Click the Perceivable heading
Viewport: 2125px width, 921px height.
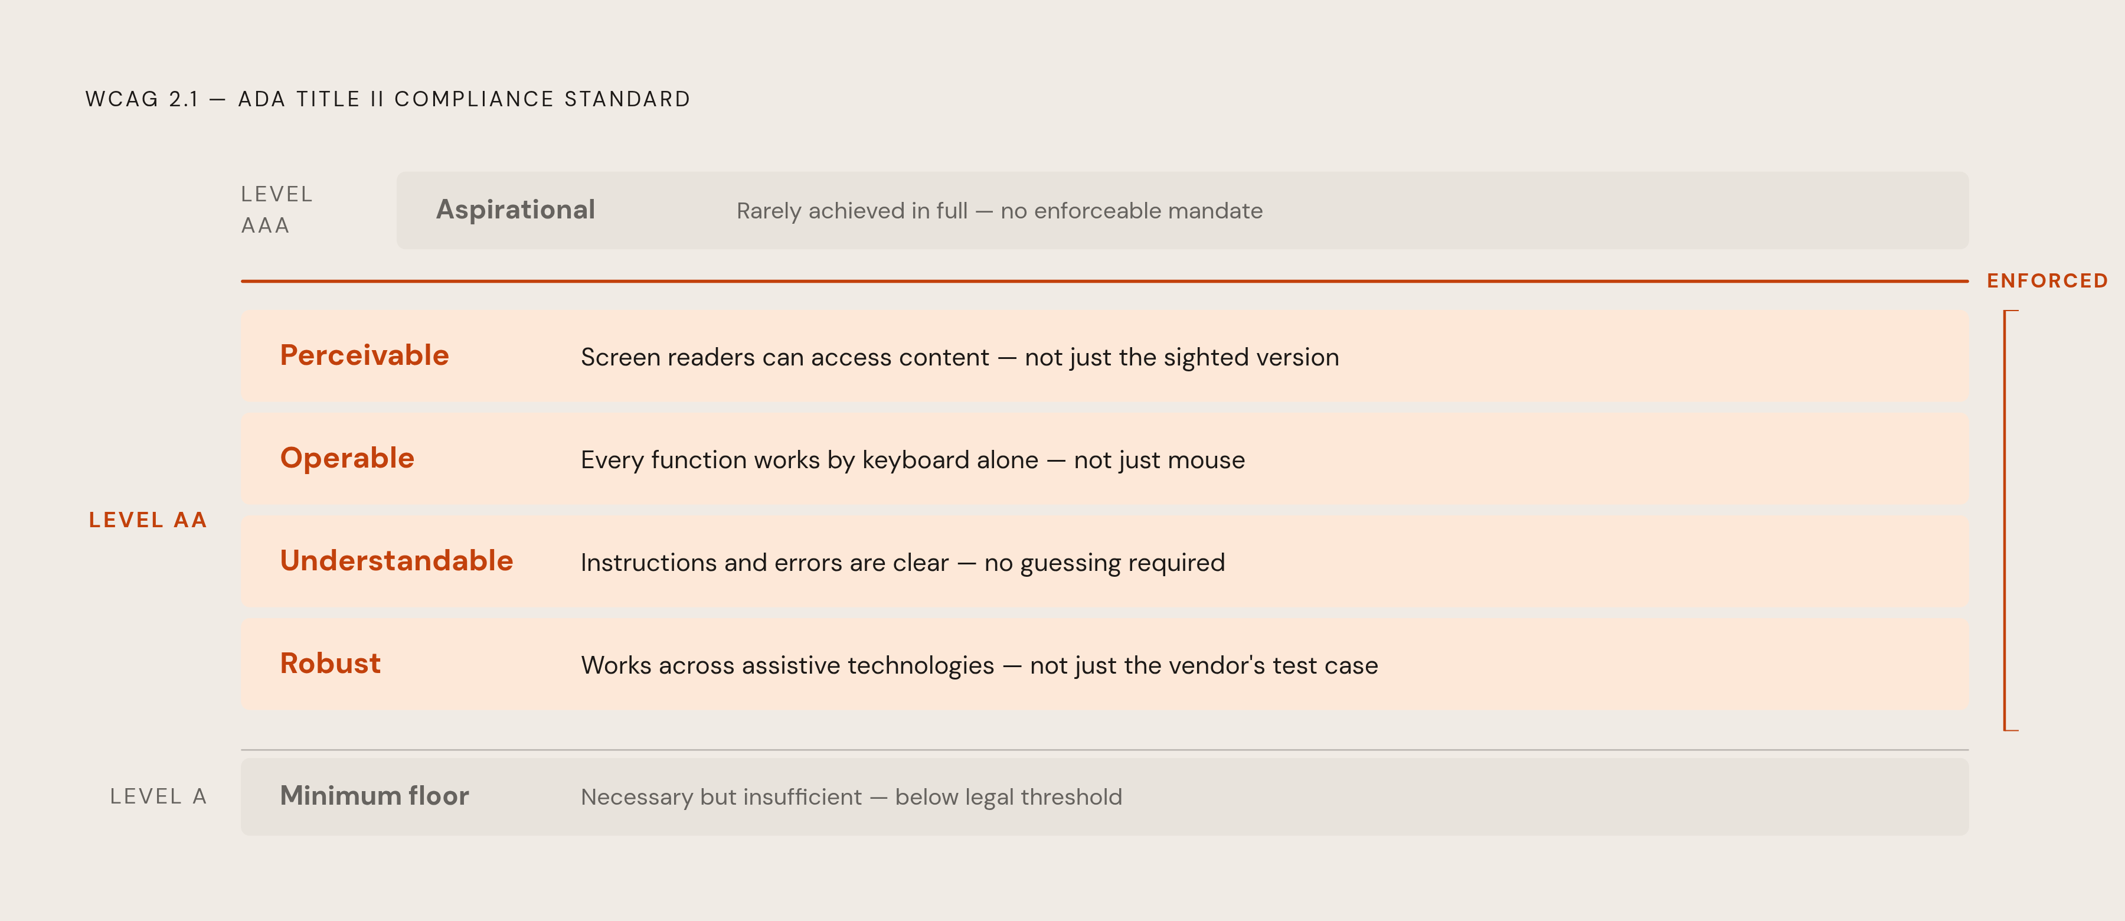(x=364, y=355)
